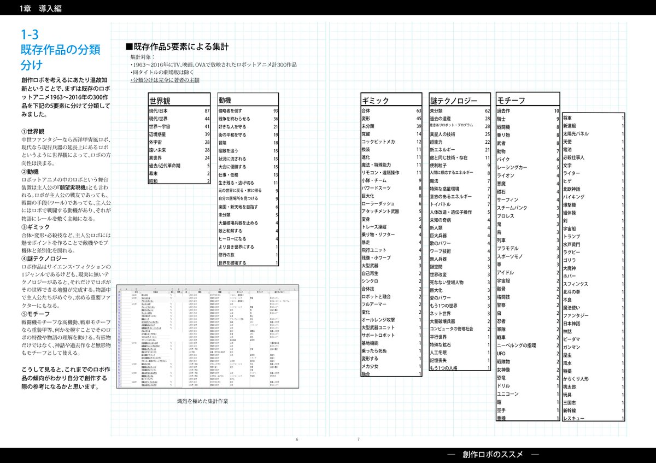
Task: Select the 'トレース操縦' row
Action: 391,227
